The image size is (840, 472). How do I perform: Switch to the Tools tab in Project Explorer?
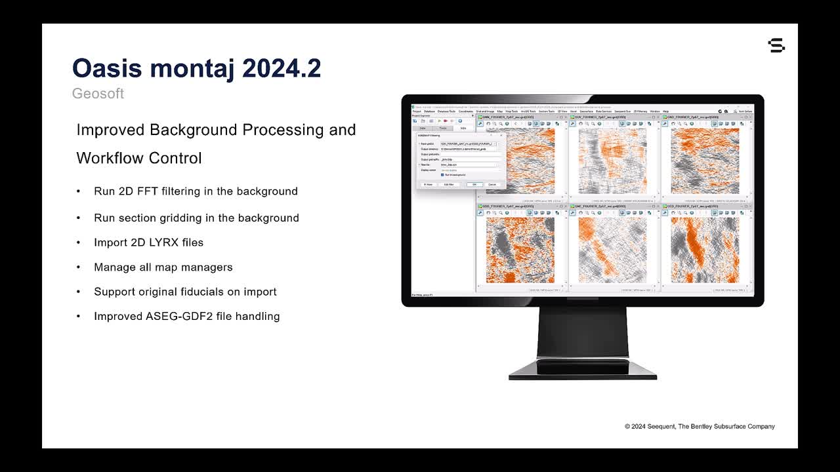point(443,128)
